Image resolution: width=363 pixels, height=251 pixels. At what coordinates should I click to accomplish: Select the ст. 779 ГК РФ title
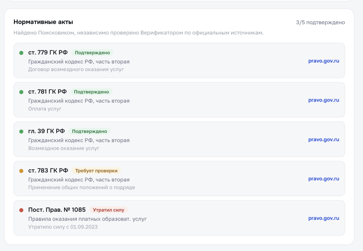(48, 52)
